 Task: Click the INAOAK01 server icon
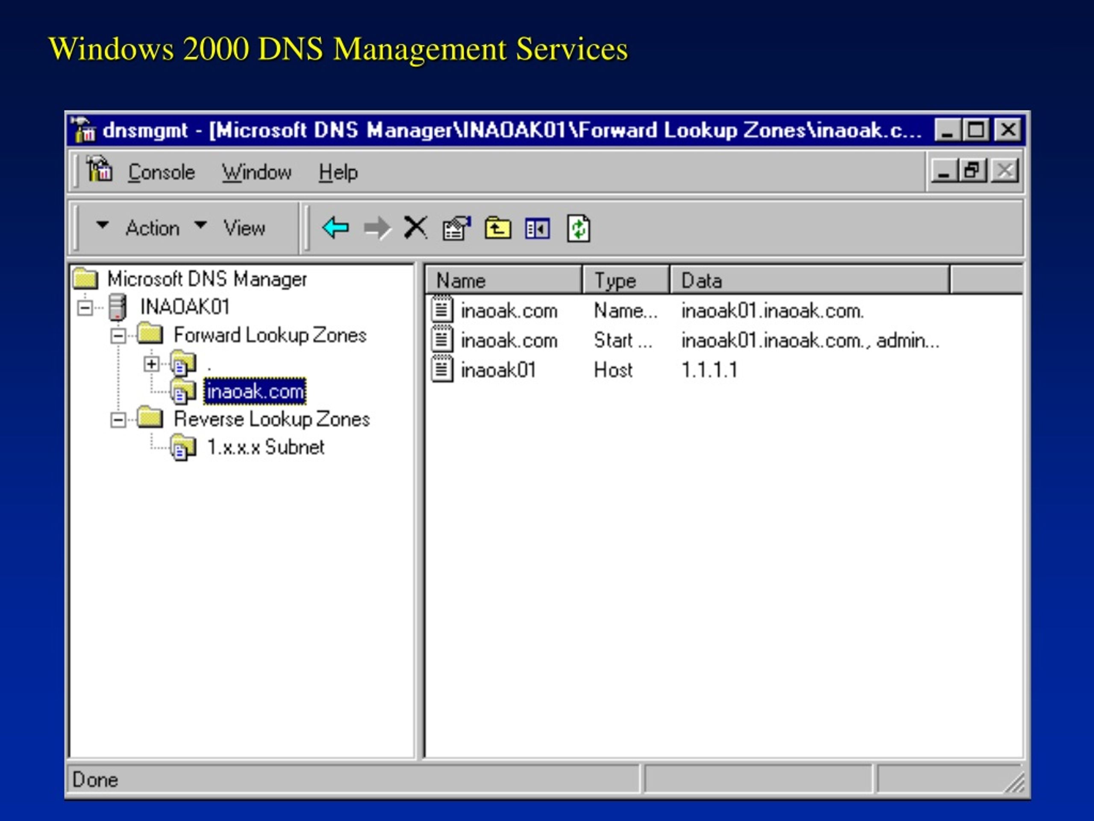coord(117,307)
